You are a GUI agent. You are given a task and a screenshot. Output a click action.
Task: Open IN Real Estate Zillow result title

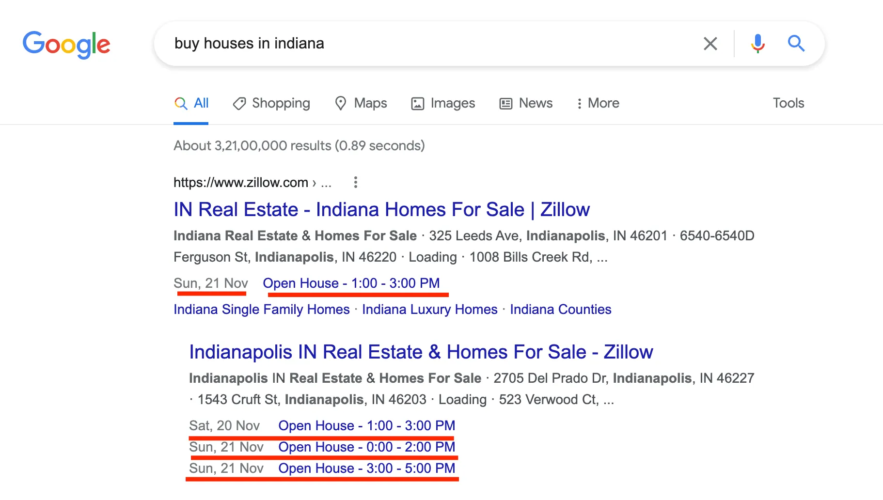381,210
